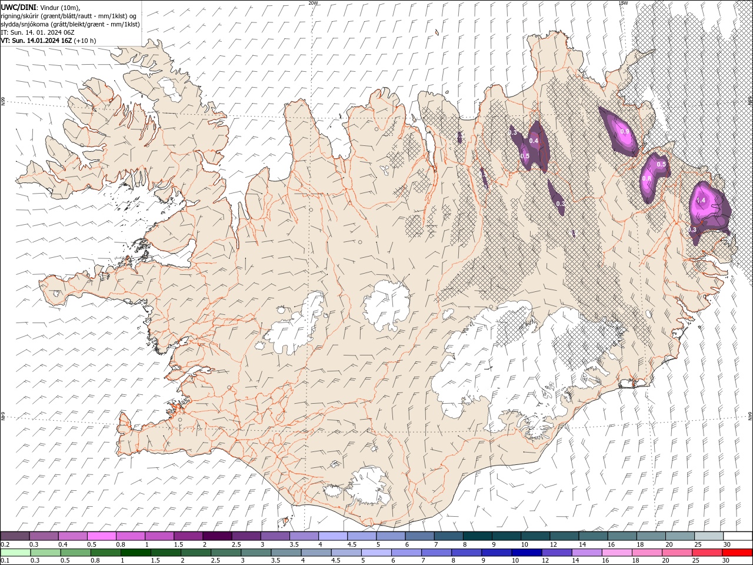Click the top legend swatch between 0.2 and 0.3

tap(15, 536)
